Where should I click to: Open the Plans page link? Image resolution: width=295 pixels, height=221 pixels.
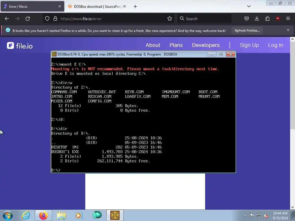click(x=176, y=45)
